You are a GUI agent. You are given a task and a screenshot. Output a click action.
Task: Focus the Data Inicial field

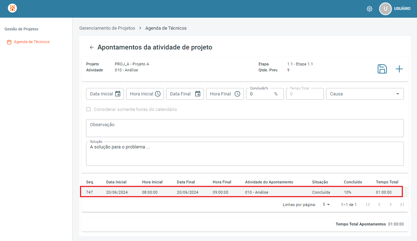pos(105,94)
